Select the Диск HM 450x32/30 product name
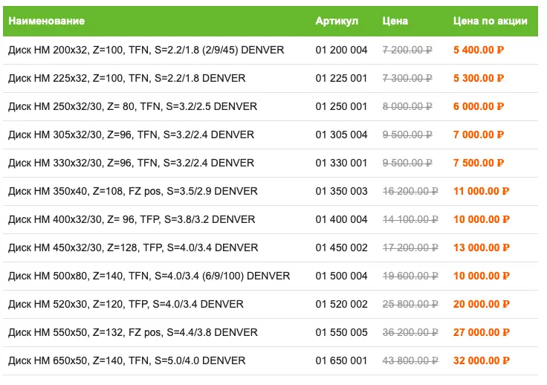The width and height of the screenshot is (547, 385). pos(132,247)
